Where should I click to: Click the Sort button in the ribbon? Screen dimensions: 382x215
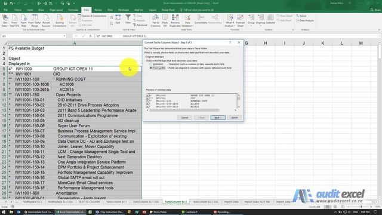(118, 20)
